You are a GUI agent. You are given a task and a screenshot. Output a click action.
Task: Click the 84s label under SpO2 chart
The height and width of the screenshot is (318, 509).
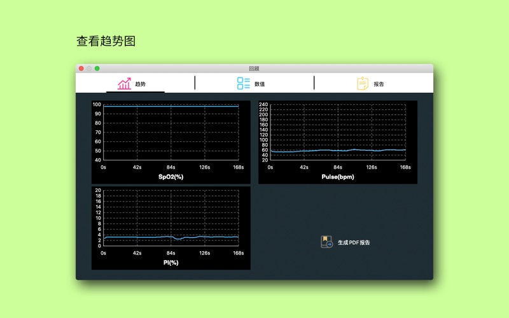tap(171, 167)
